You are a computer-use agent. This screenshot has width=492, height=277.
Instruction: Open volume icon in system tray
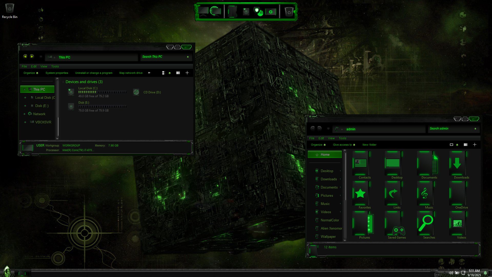(451, 273)
